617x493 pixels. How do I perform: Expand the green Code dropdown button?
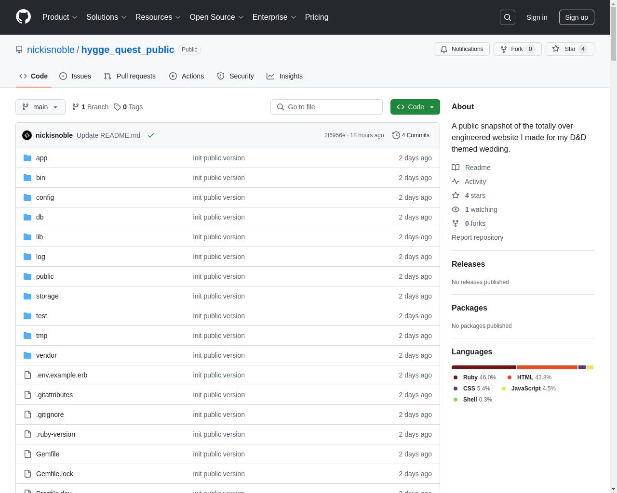pyautogui.click(x=415, y=107)
